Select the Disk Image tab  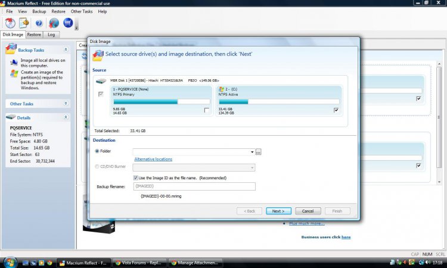tap(13, 35)
